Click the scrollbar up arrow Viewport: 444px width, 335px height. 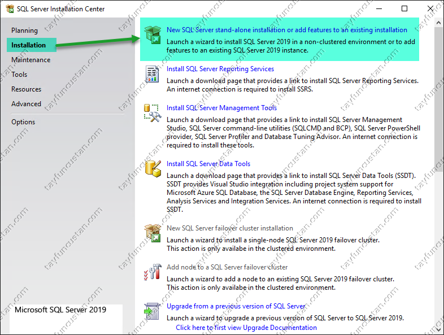(438, 23)
